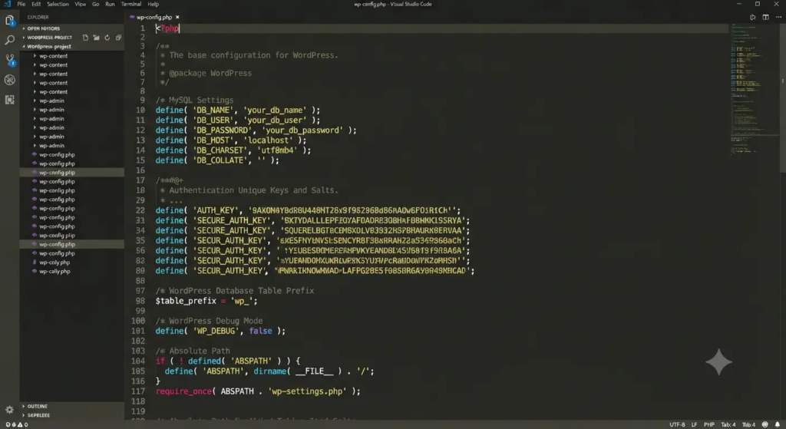Viewport: 786px width, 429px height.
Task: Click the opening <?php tag
Action: [167, 28]
